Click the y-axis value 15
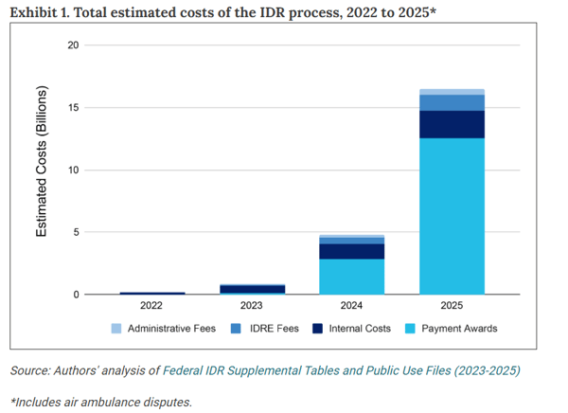The image size is (568, 413). [x=73, y=108]
